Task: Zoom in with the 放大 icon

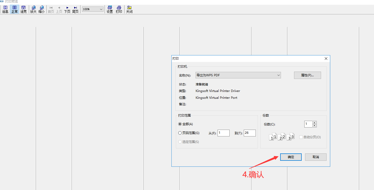Action: [33, 9]
